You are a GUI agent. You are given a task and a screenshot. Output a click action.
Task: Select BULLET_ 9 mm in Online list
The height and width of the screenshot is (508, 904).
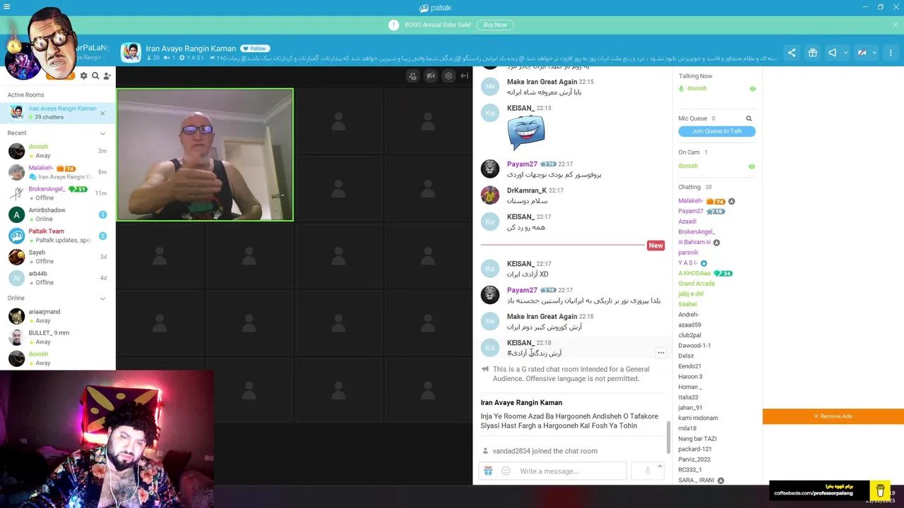(x=57, y=337)
